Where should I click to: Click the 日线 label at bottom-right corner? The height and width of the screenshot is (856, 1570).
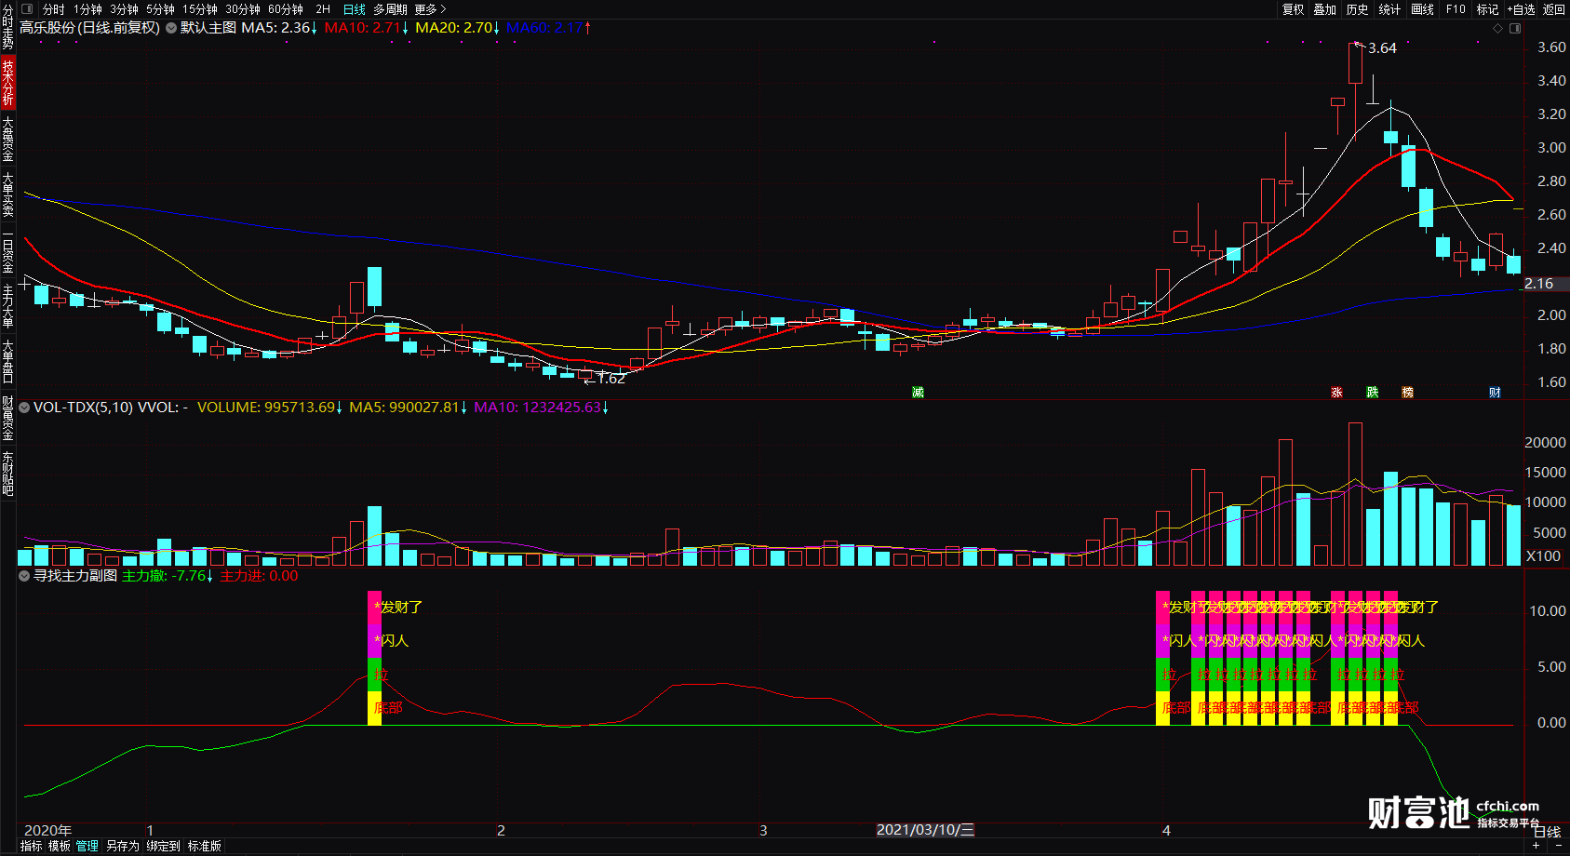(1547, 832)
